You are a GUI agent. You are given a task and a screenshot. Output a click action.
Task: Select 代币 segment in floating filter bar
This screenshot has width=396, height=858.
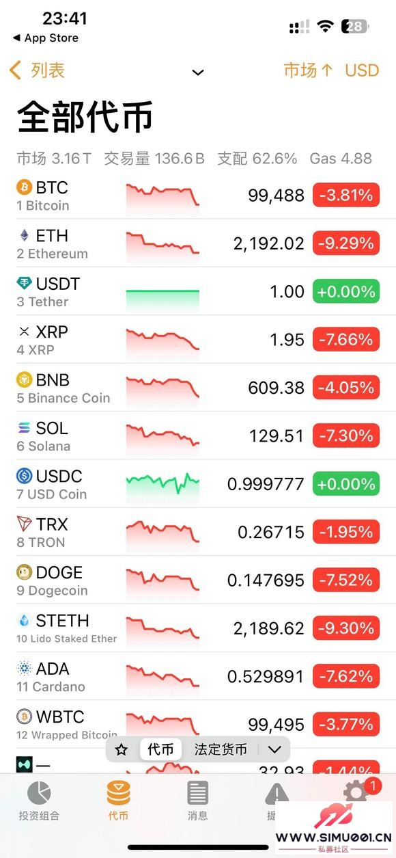click(161, 749)
